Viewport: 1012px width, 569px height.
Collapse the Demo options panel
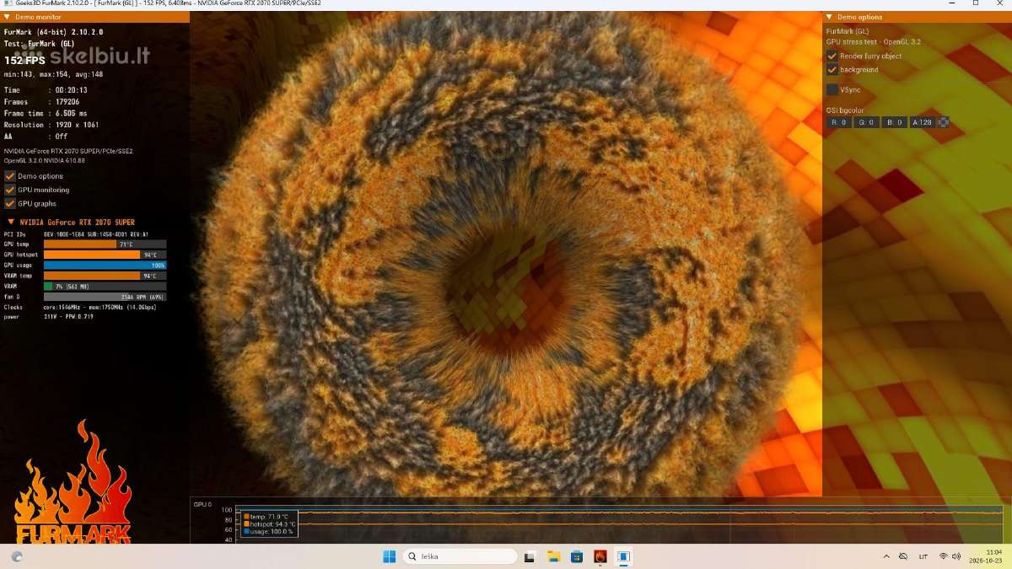pos(829,17)
